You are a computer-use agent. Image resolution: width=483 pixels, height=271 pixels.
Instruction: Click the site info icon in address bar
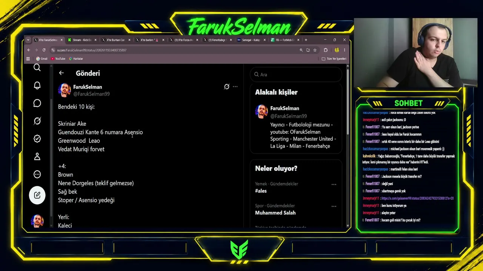[53, 50]
